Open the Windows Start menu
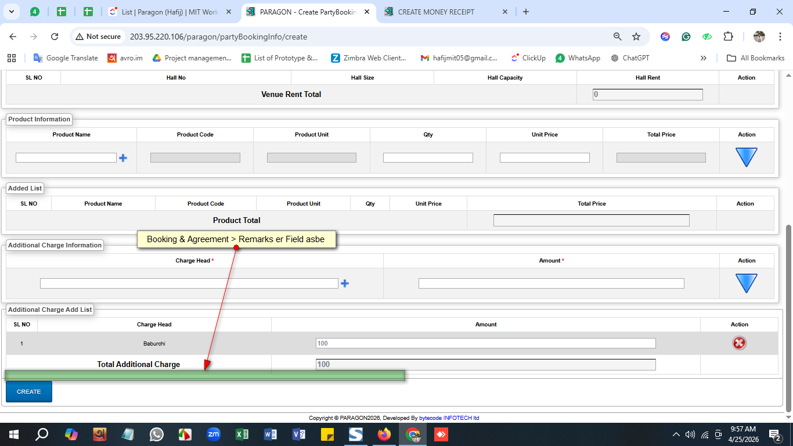The width and height of the screenshot is (793, 446). tap(14, 434)
